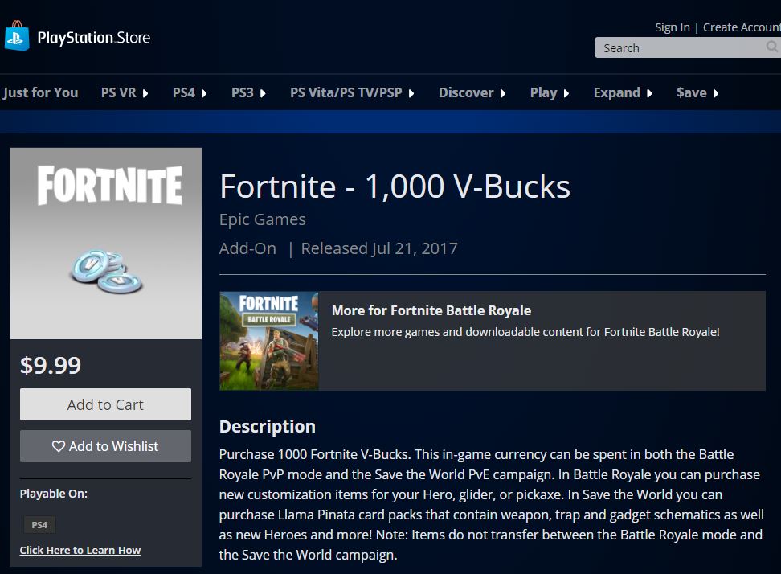The width and height of the screenshot is (781, 574).
Task: Click the PlayStation Store shopping bag logo
Action: [16, 36]
